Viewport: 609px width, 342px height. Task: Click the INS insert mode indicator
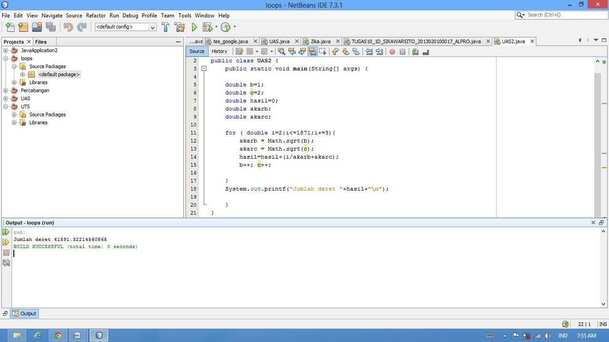(x=603, y=324)
